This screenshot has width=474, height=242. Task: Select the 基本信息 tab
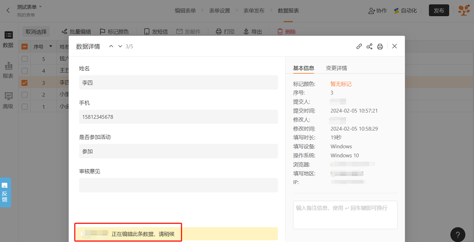tap(303, 68)
